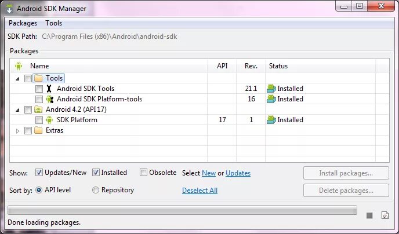
Task: Check the Android SDK Platform-tools checkbox
Action: pos(39,99)
